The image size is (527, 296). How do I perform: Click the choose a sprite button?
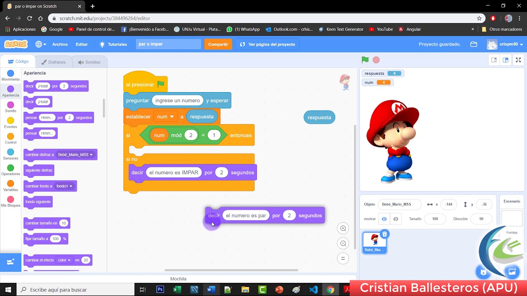(483, 272)
